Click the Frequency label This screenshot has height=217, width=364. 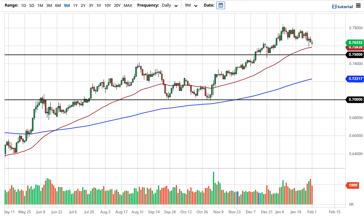pyautogui.click(x=148, y=5)
